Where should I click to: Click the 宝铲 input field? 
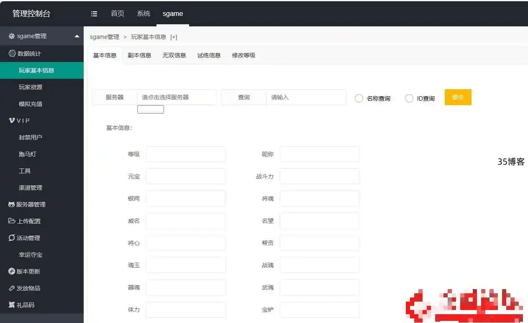pos(320,310)
